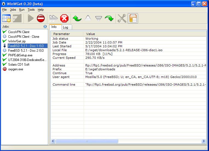
Task: Click the green curved down arrow icon
Action: pos(109,18)
